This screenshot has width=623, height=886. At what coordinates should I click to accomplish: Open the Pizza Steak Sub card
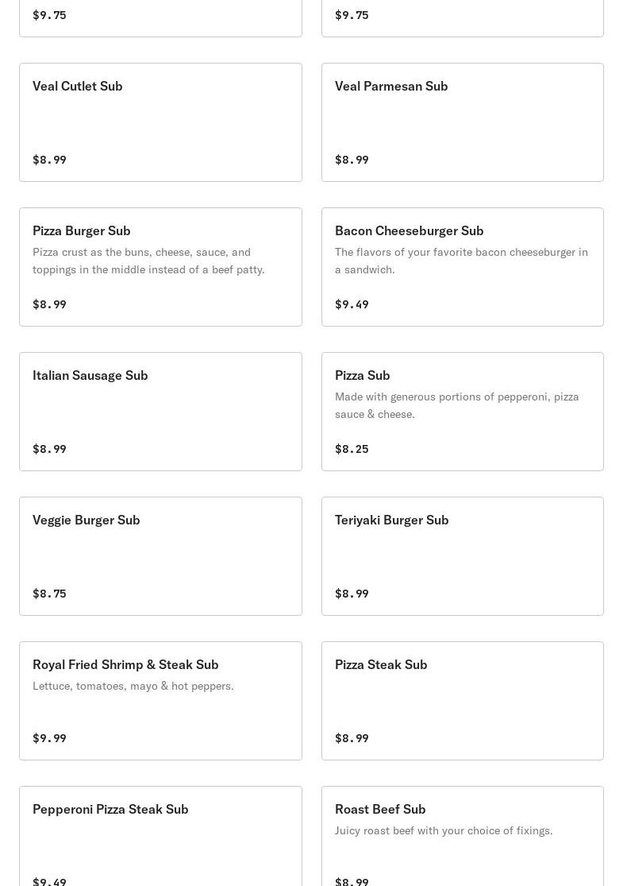tap(462, 701)
